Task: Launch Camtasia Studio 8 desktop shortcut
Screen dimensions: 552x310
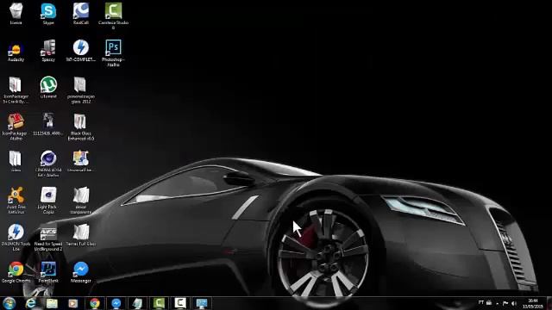Action: [113, 15]
